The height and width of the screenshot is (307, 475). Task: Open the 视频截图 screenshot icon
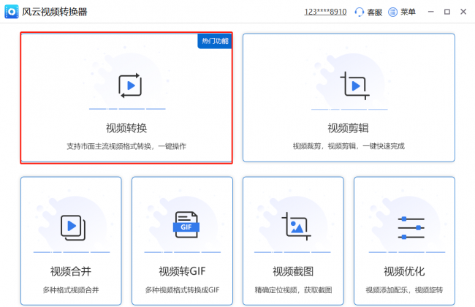click(x=296, y=226)
